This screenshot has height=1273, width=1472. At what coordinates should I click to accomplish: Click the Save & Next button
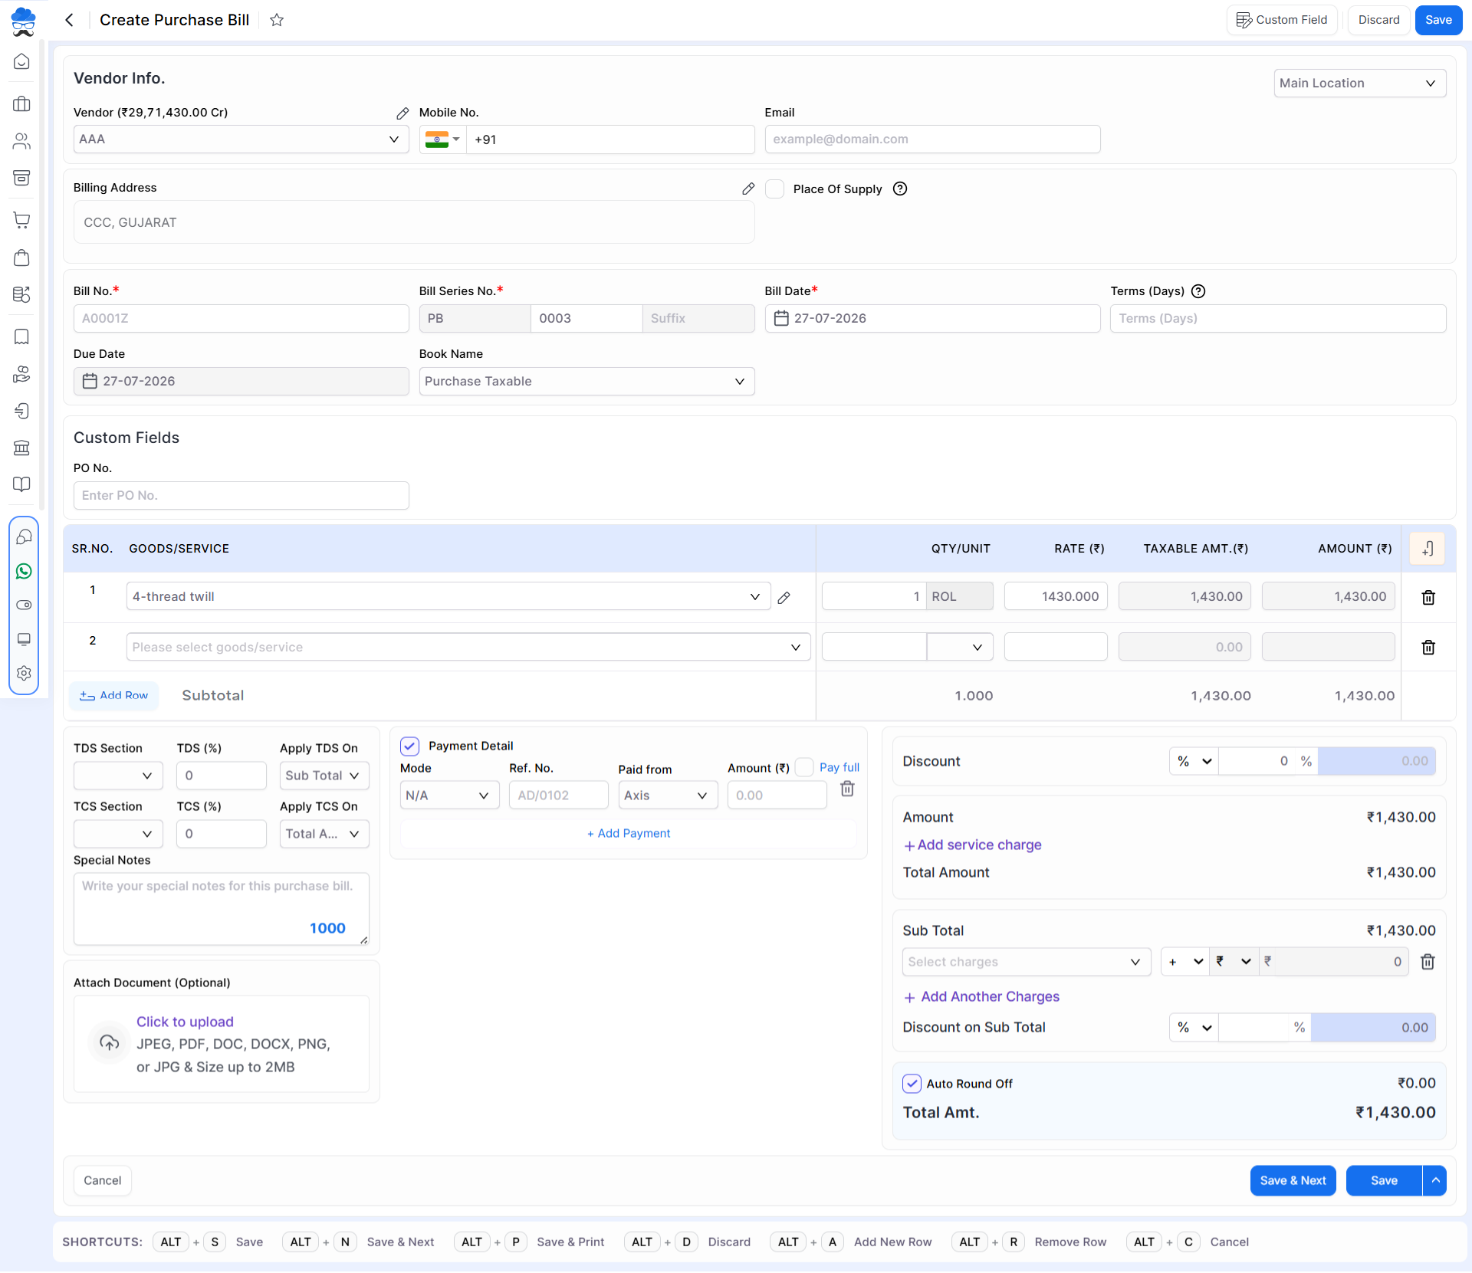pyautogui.click(x=1293, y=1180)
